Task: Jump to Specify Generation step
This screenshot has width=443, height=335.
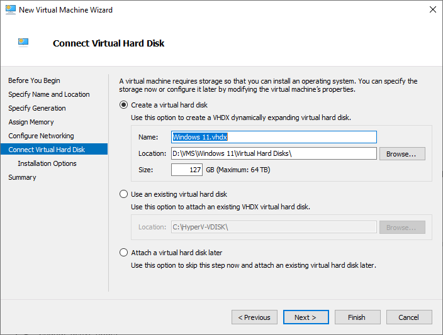Action: click(x=36, y=108)
